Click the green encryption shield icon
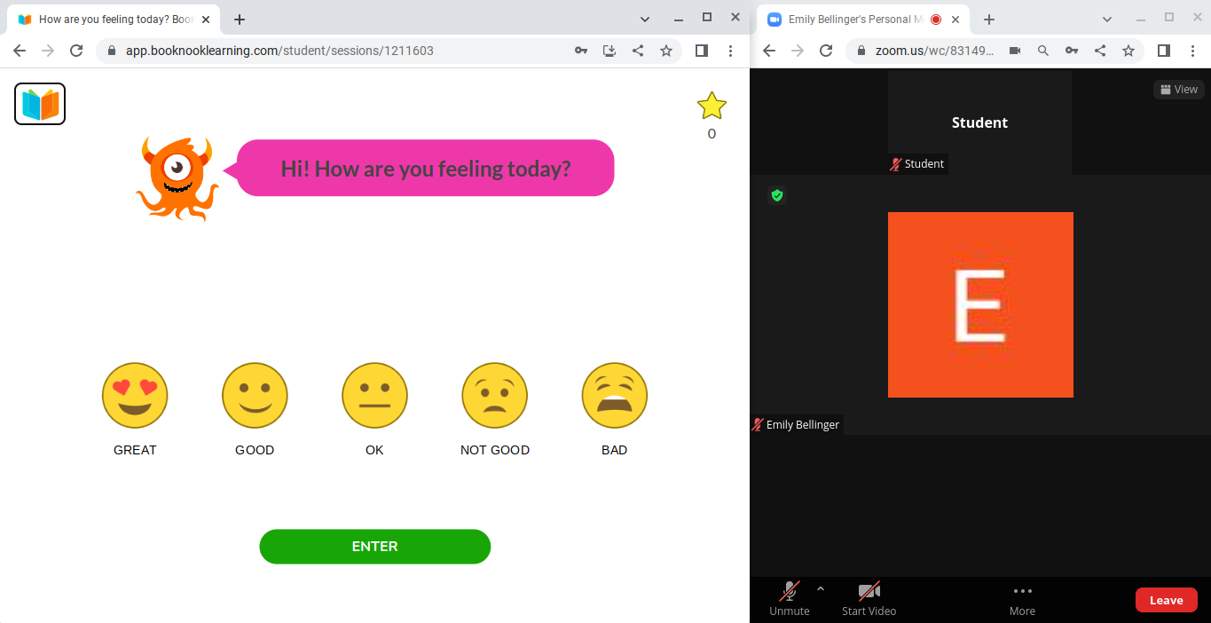The image size is (1211, 623). point(777,195)
